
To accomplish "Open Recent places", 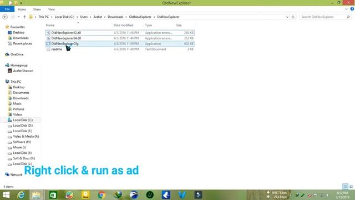I will coord(22,43).
